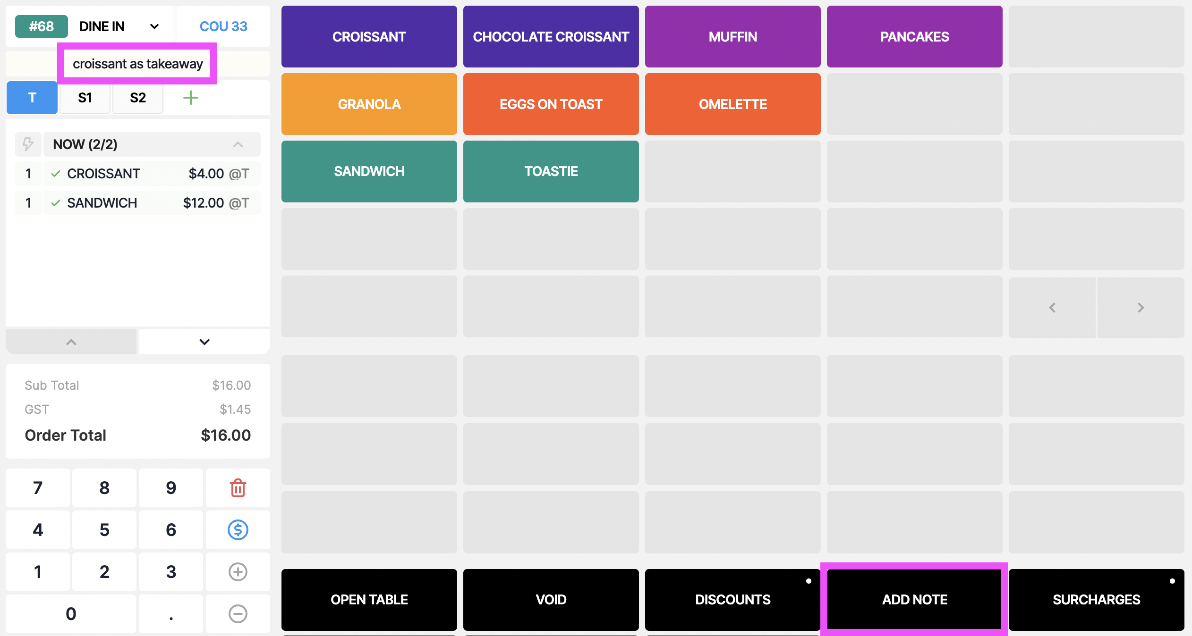Select the T table tab
The width and height of the screenshot is (1192, 636).
click(32, 98)
